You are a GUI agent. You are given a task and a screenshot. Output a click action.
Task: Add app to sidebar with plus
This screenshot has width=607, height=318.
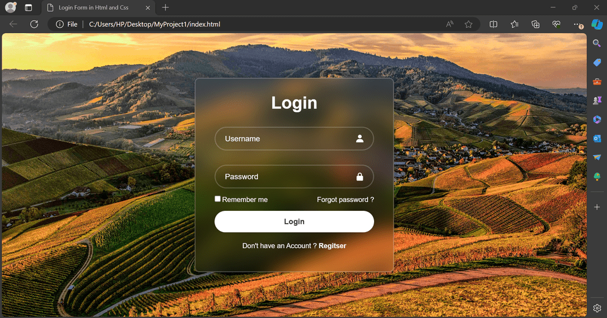(x=597, y=207)
